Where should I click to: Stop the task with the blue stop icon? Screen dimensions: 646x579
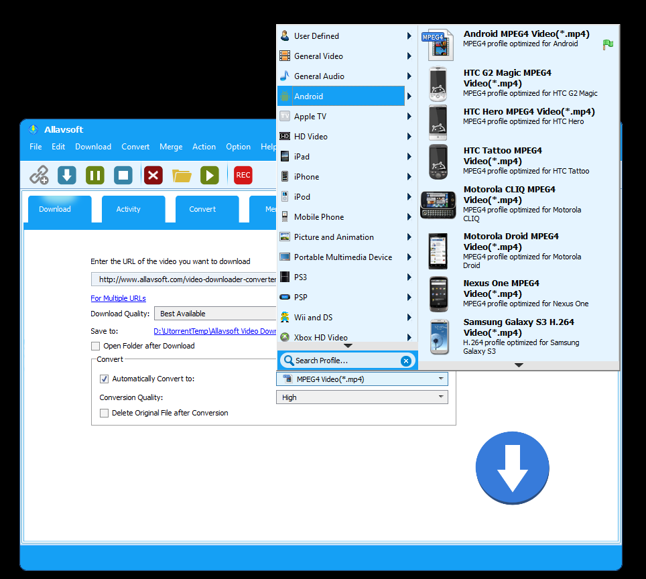click(123, 175)
